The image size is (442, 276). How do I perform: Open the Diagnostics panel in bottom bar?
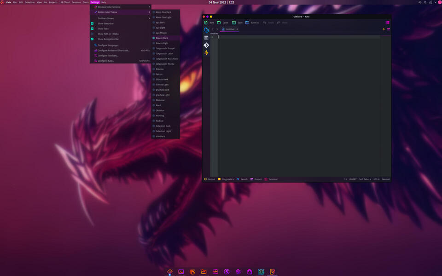226,179
